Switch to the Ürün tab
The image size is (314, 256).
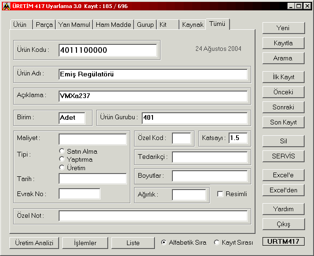coord(21,25)
